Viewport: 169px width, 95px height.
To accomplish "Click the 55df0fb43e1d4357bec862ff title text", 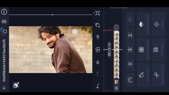I will point(4,60).
